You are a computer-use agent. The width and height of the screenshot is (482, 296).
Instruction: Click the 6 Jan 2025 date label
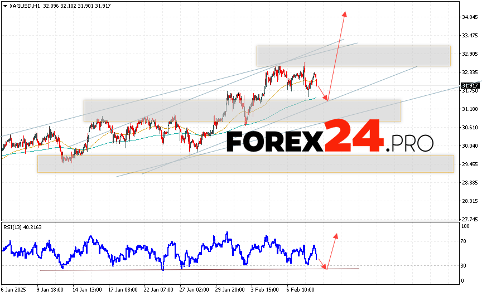[14, 290]
